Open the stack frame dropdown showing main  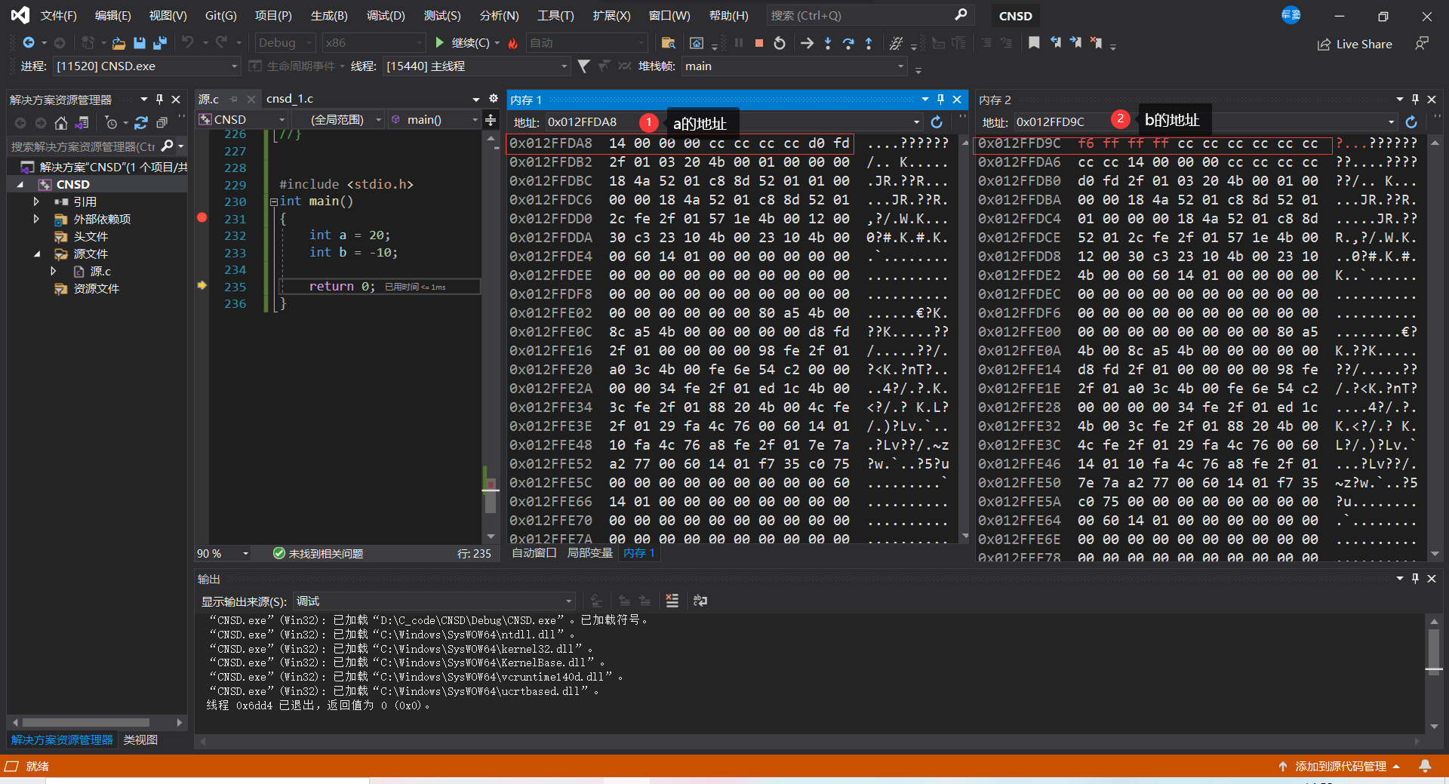click(x=795, y=66)
